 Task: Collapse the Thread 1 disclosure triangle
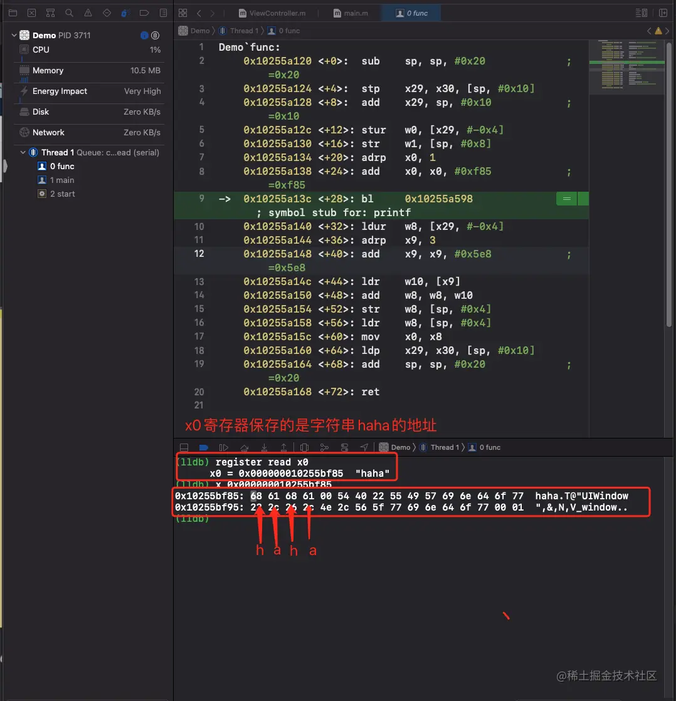pos(23,152)
